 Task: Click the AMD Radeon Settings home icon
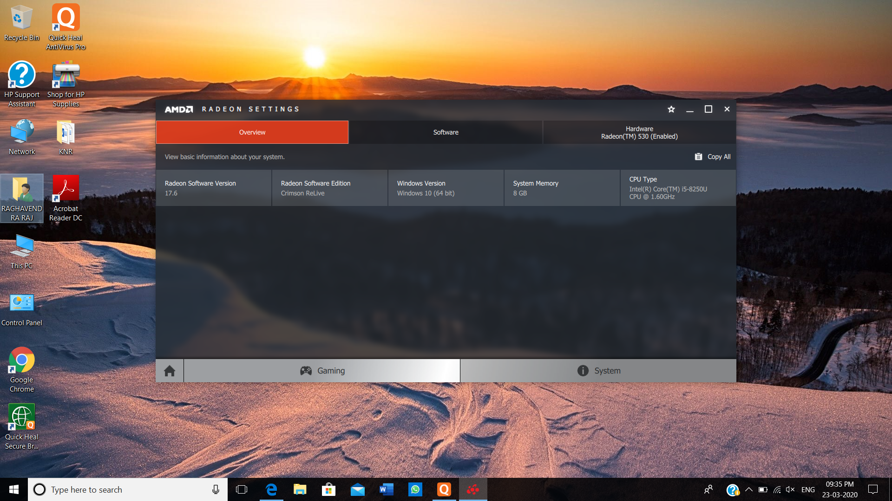(x=169, y=371)
